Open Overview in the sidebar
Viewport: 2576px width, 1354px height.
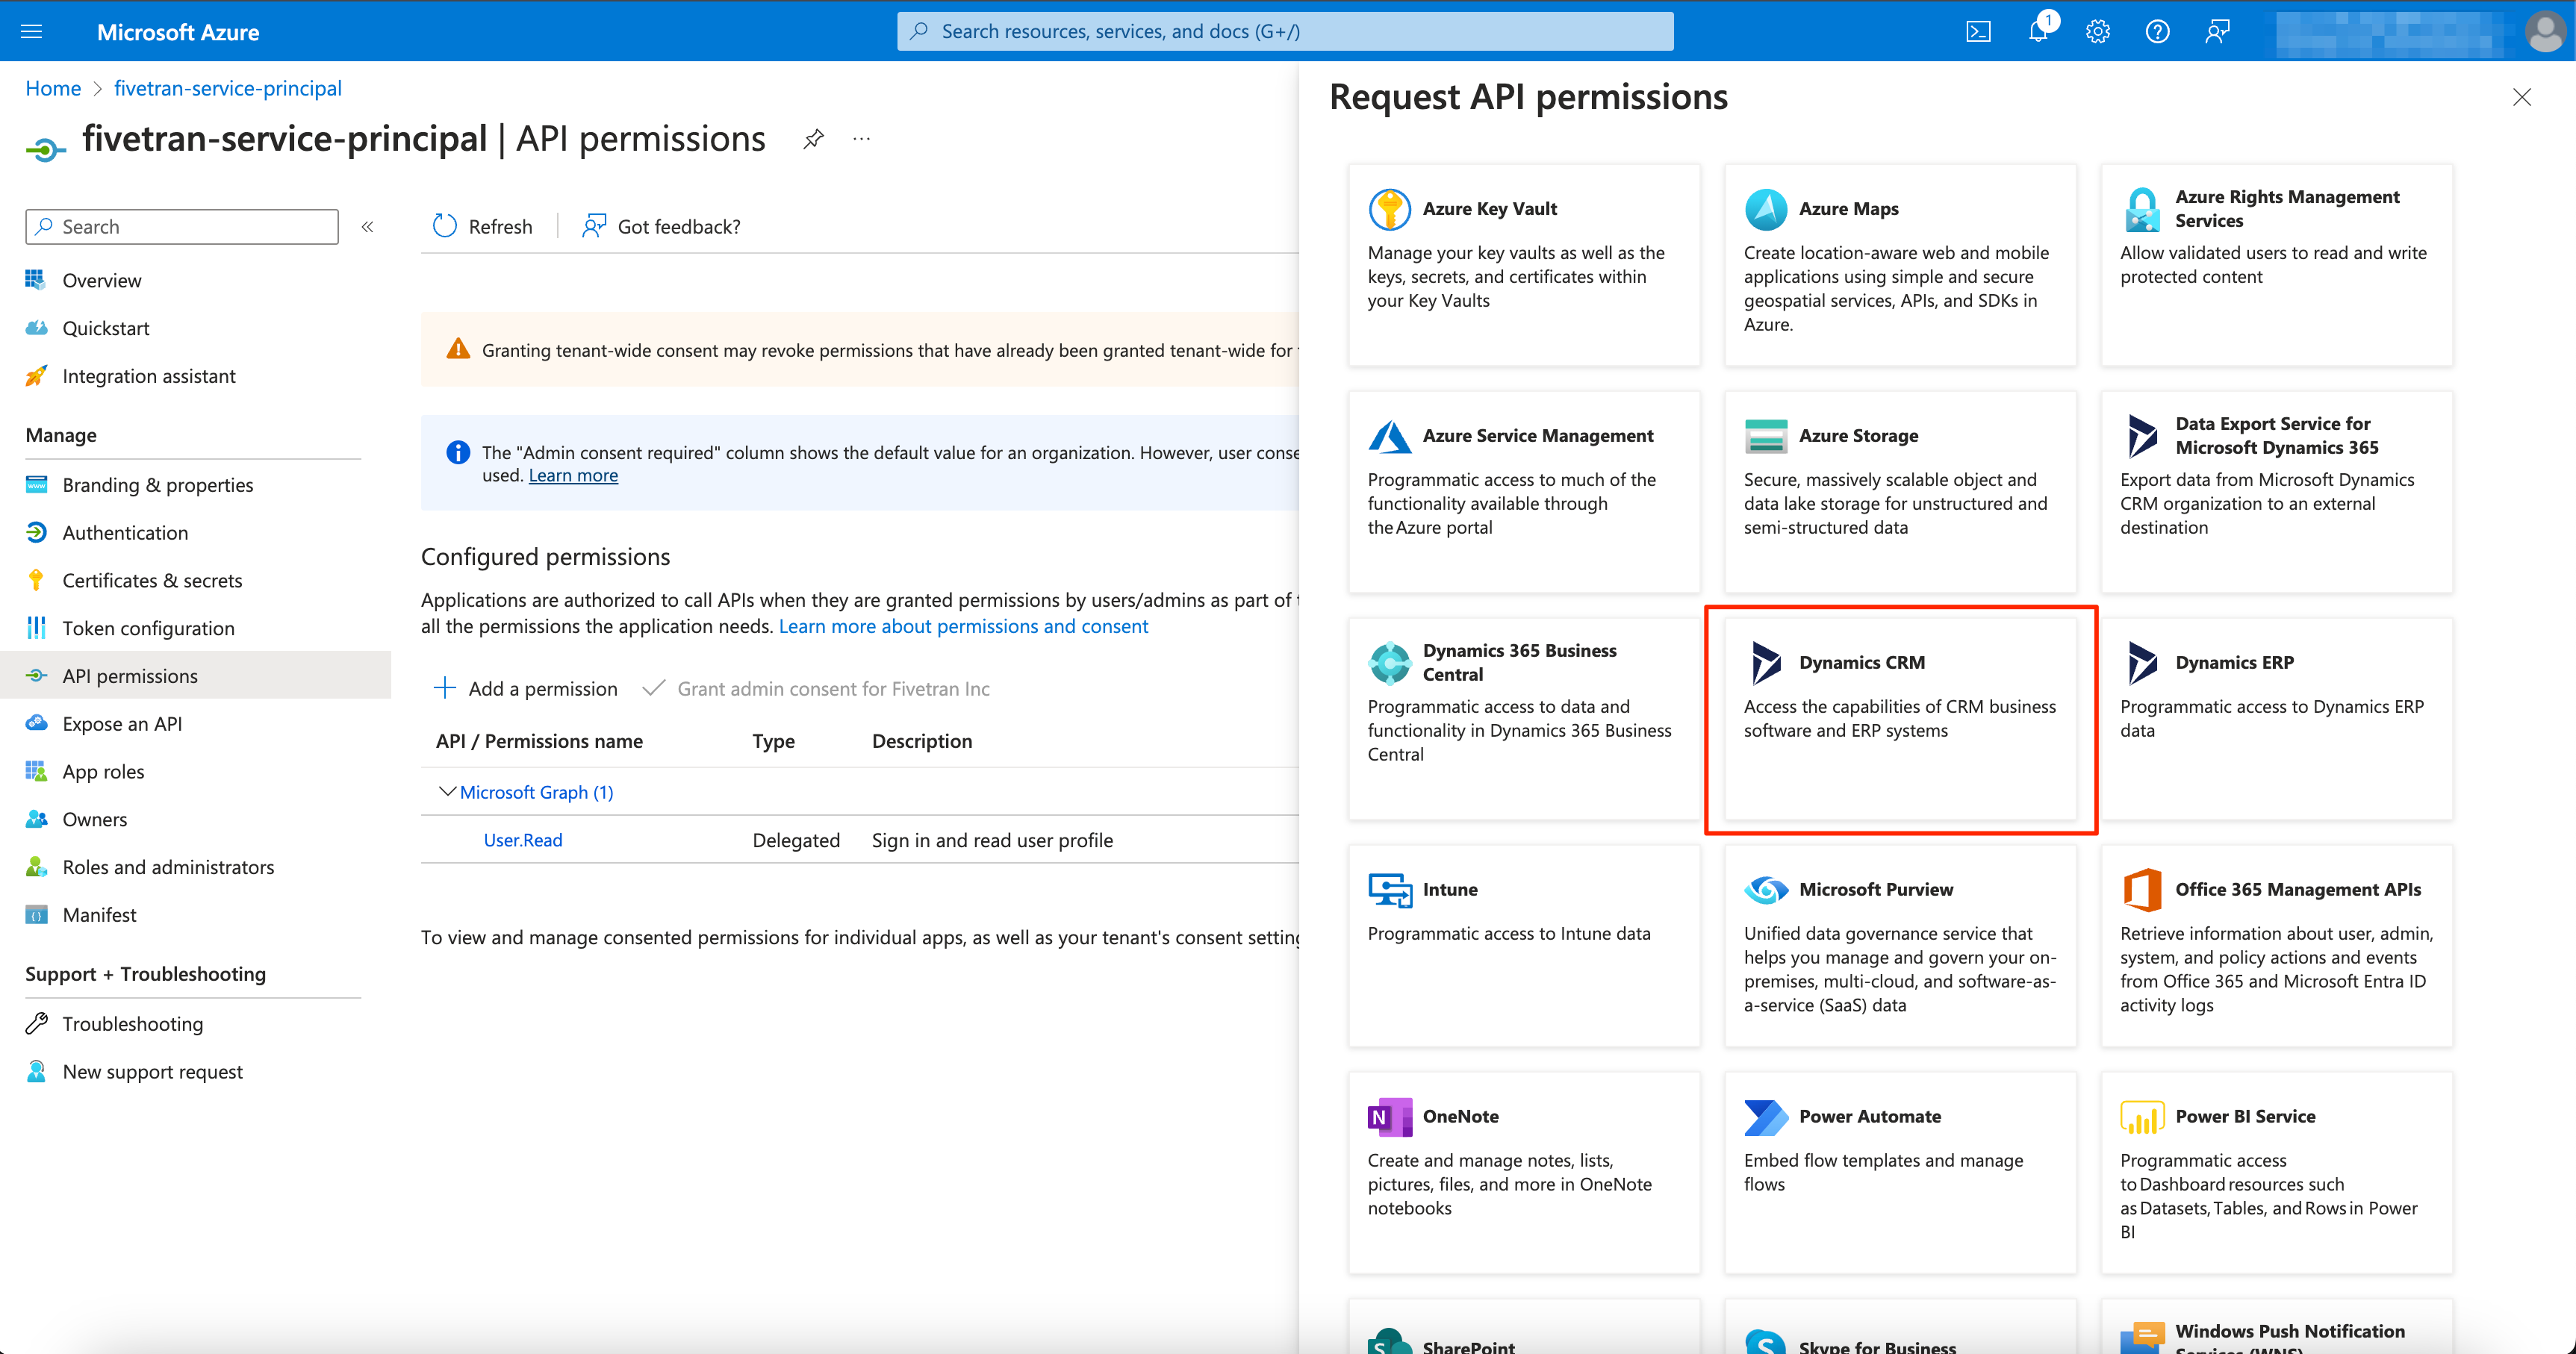(x=102, y=280)
